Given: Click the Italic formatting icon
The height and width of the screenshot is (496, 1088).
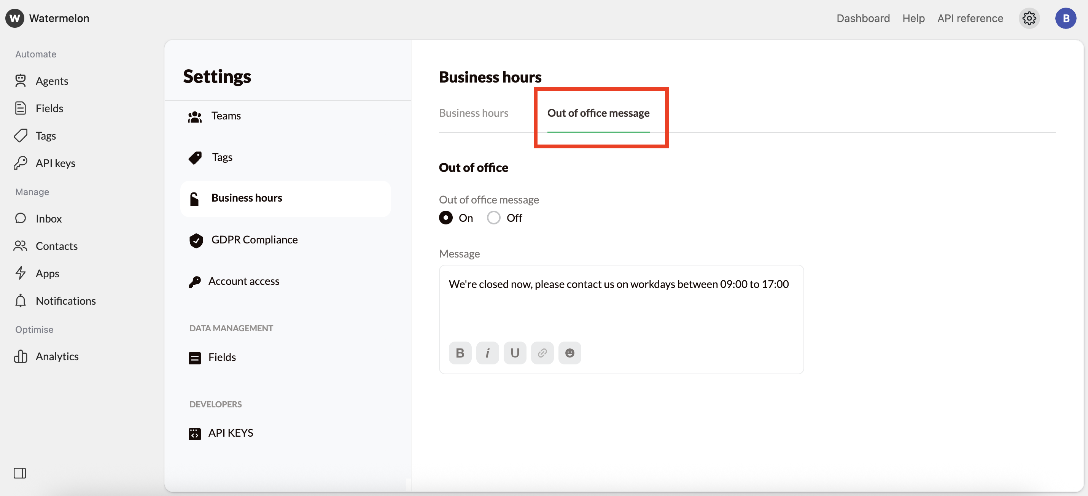Looking at the screenshot, I should pos(487,353).
